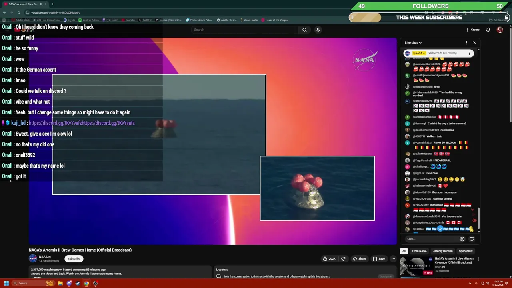Subscribe to the NASA channel

pyautogui.click(x=74, y=259)
